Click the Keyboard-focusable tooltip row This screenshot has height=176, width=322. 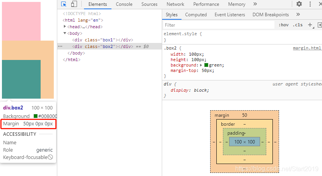pyautogui.click(x=28, y=157)
